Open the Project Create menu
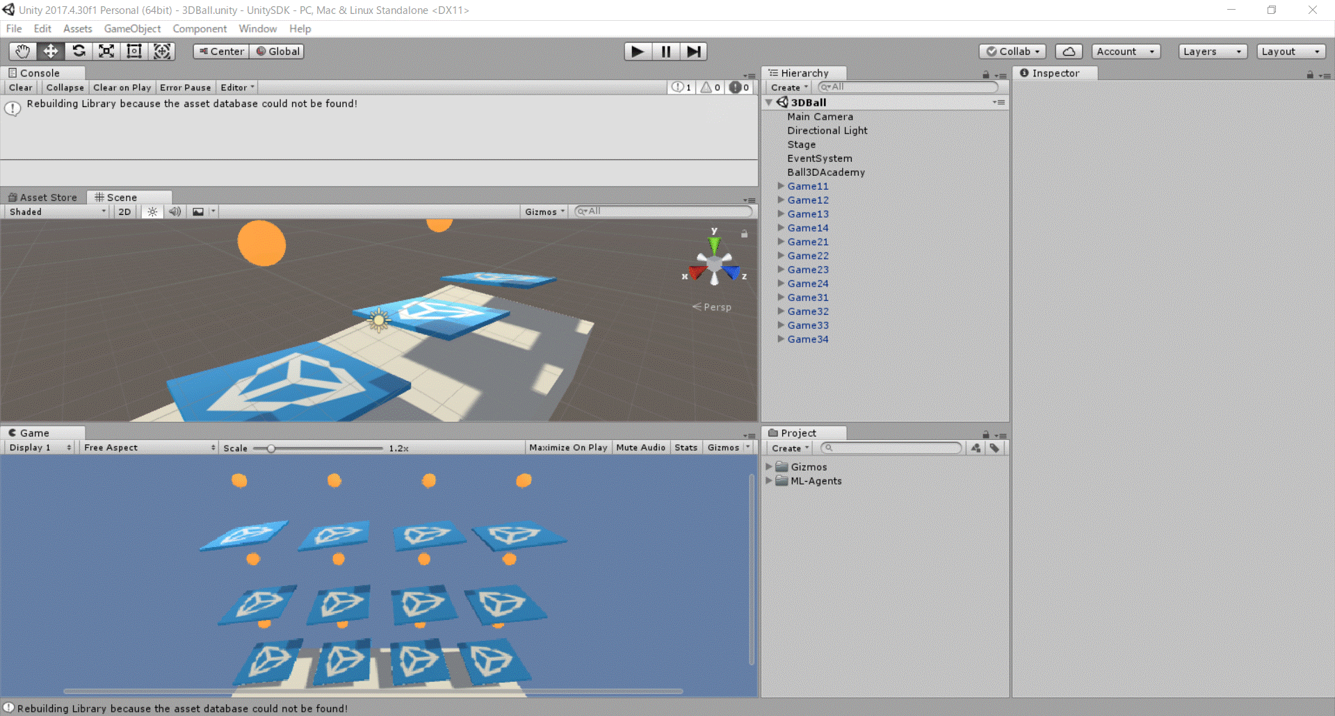 coord(790,448)
